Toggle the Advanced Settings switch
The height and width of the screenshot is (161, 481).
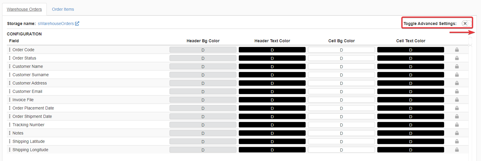tap(466, 24)
